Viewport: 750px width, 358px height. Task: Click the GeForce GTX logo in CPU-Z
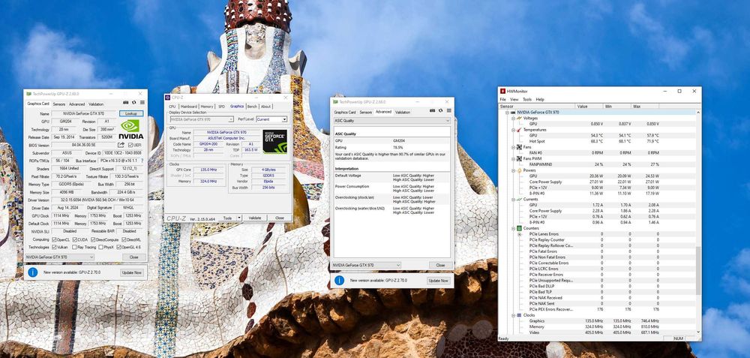click(x=275, y=141)
